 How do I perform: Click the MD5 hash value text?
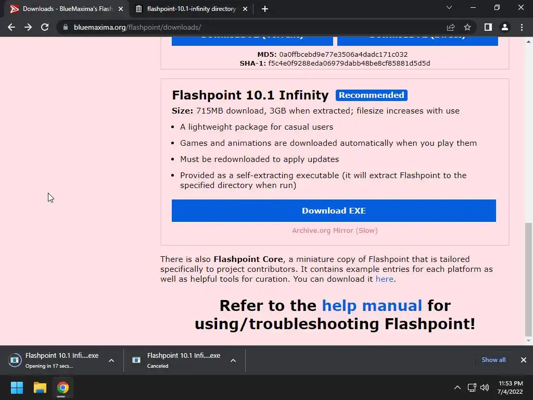point(344,54)
